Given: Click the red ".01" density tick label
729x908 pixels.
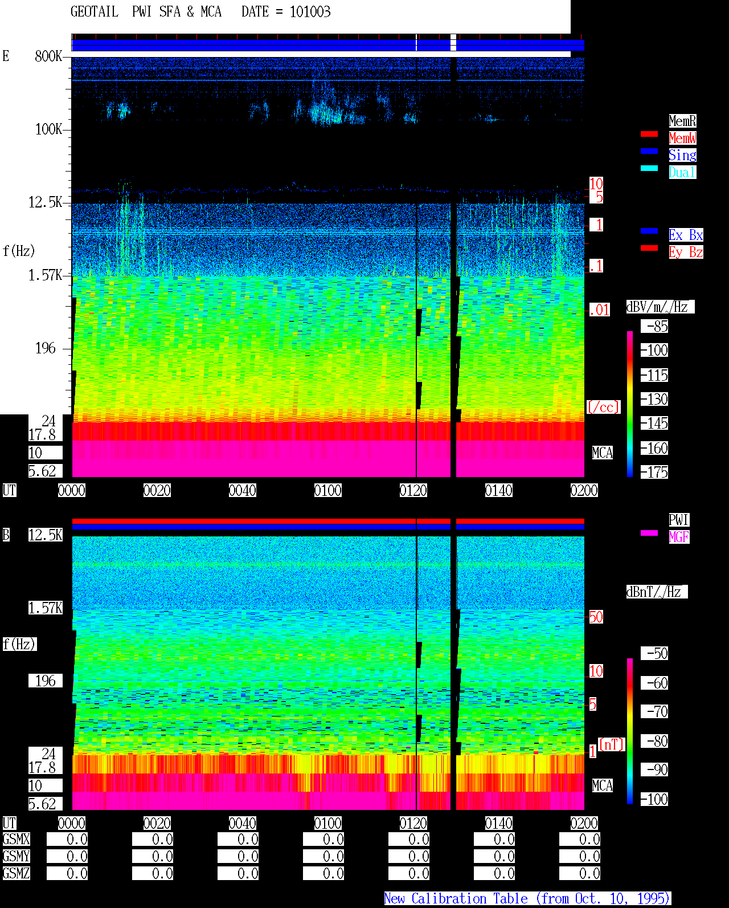Looking at the screenshot, I should tap(600, 310).
